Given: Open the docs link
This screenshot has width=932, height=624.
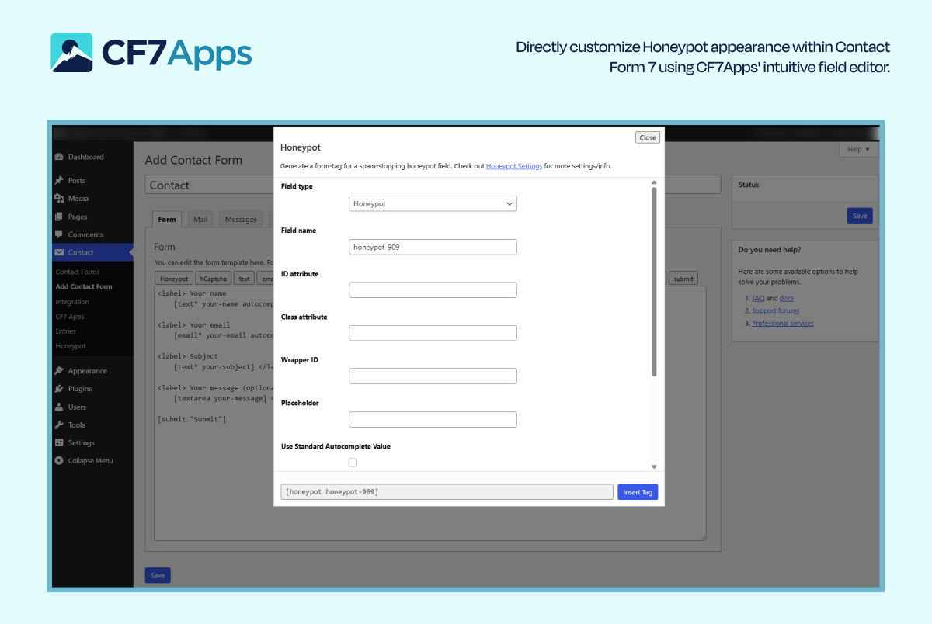Looking at the screenshot, I should 787,298.
